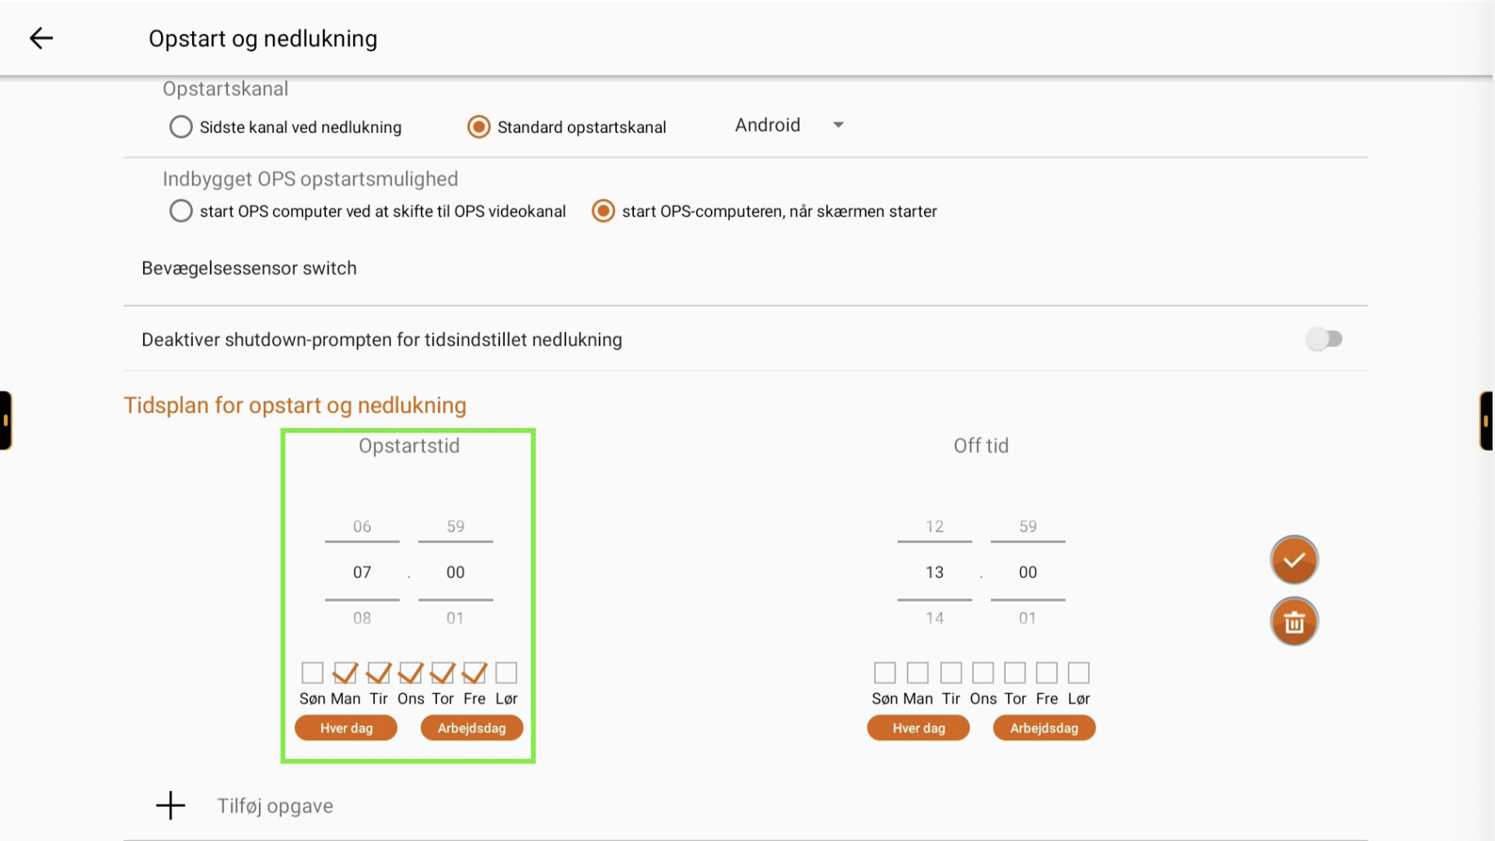This screenshot has height=841, width=1495.
Task: Go back with the arrow icon
Action: 41,38
